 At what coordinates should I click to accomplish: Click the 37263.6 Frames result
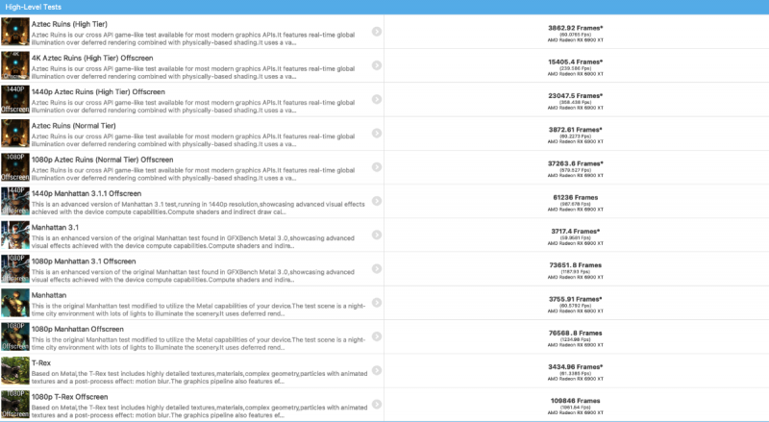coord(575,163)
